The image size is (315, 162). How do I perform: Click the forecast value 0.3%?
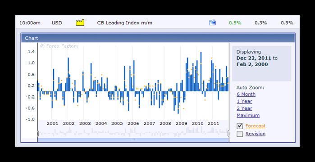[x=261, y=23]
